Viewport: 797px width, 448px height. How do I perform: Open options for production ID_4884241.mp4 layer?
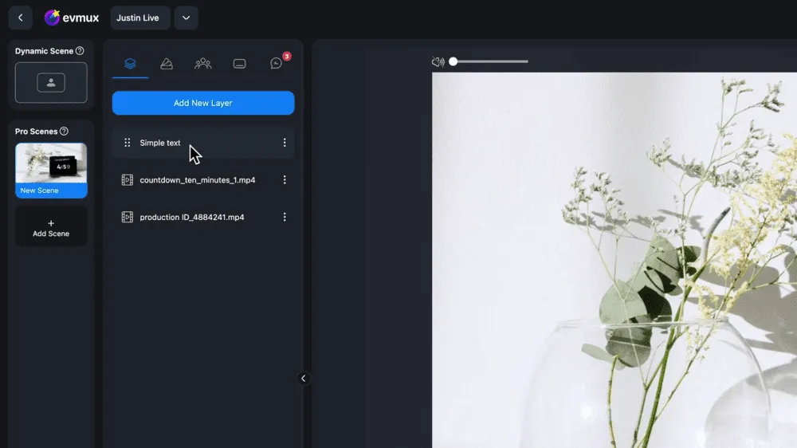click(x=285, y=217)
